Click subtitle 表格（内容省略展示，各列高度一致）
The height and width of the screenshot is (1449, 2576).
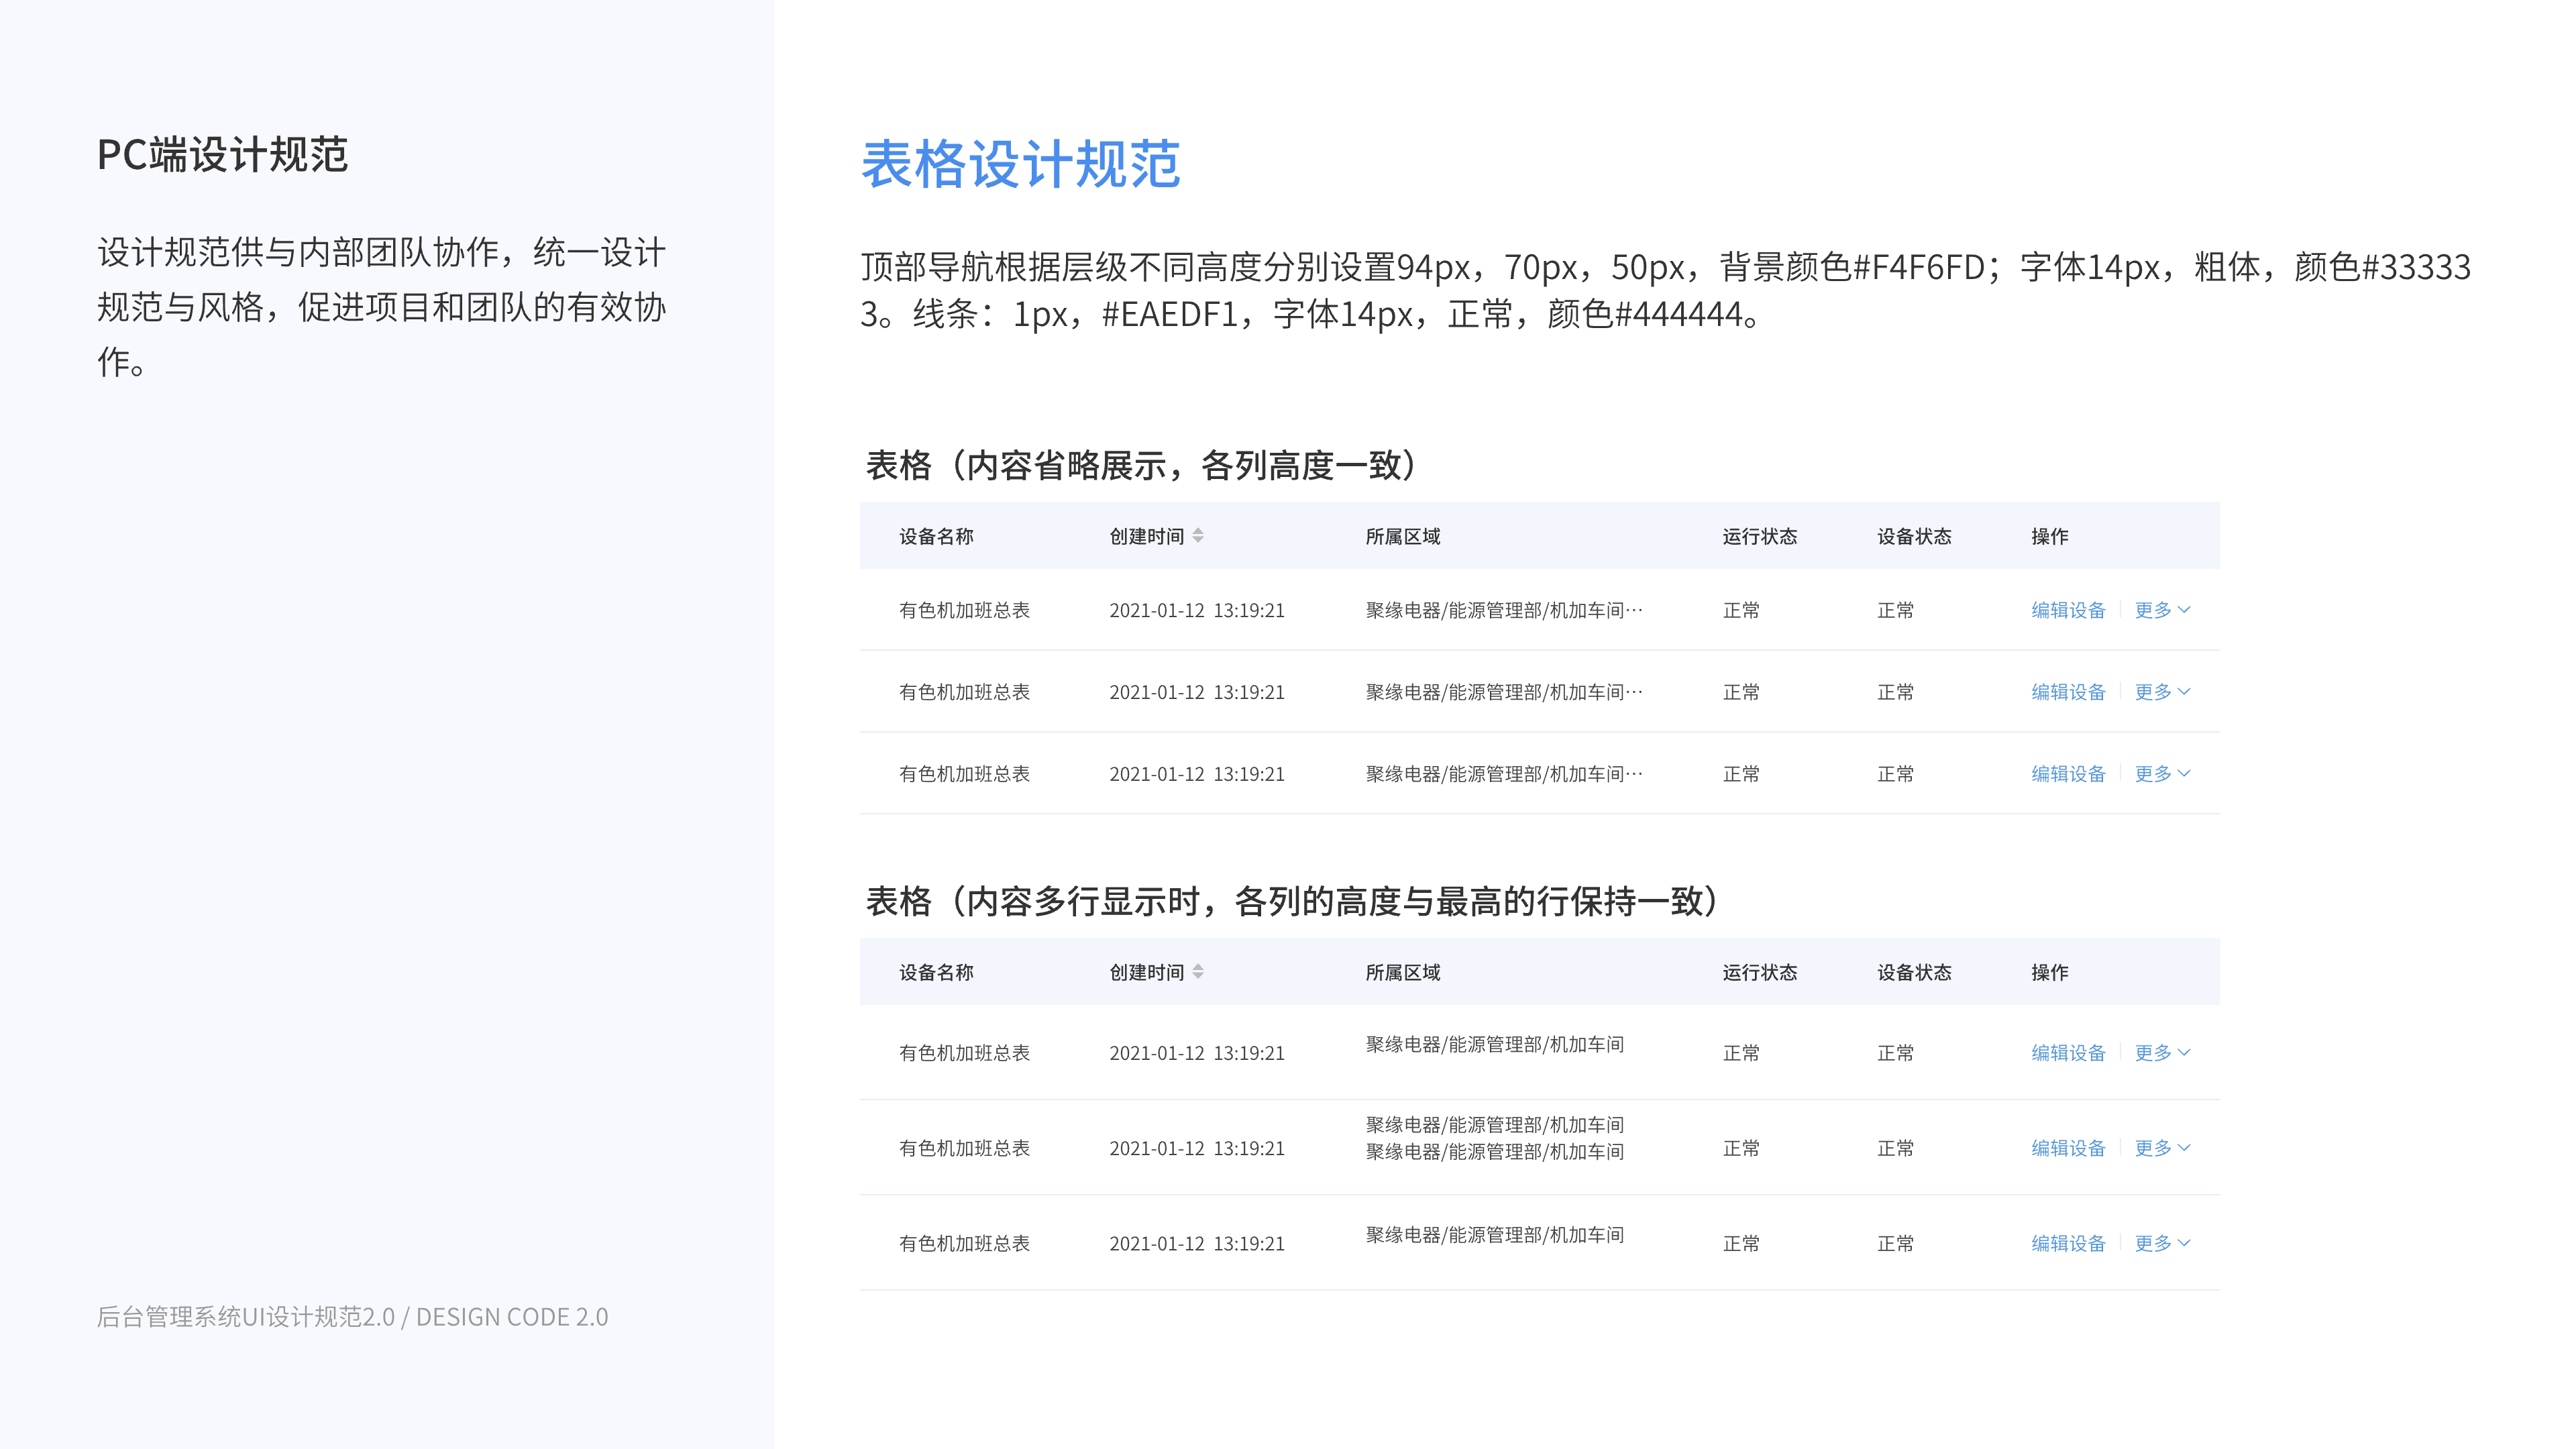[x=1141, y=465]
